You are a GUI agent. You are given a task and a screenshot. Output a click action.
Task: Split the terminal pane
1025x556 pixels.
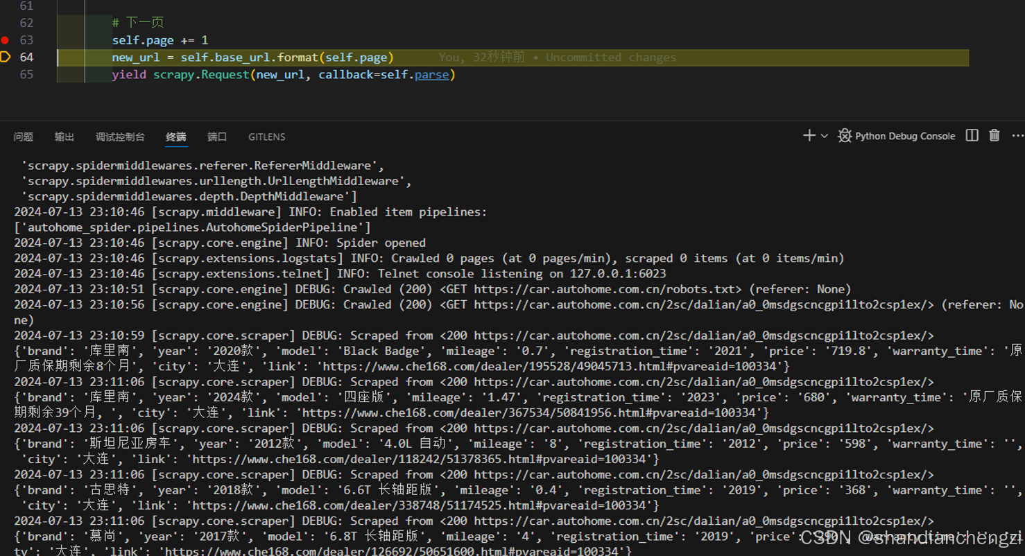[972, 136]
